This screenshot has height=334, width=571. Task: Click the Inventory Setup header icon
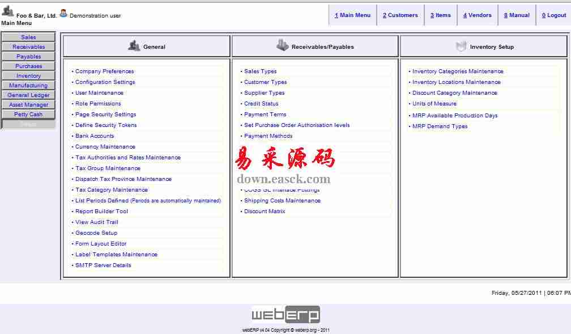point(461,46)
